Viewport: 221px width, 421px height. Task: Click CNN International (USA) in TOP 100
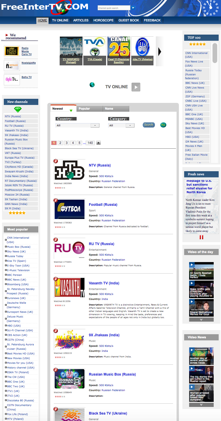196,55
